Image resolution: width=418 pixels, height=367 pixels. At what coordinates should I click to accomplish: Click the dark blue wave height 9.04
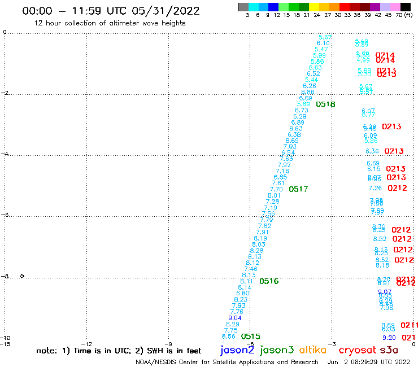click(x=235, y=318)
